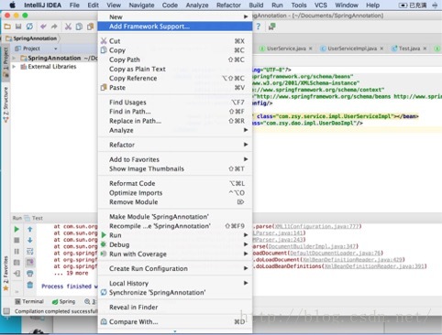The width and height of the screenshot is (442, 335).
Task: Open the Structure side tab
Action: [x=6, y=103]
